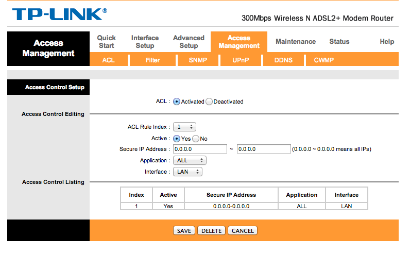The height and width of the screenshot is (253, 410).
Task: Click the "Yes" cell in the listing table
Action: click(168, 207)
